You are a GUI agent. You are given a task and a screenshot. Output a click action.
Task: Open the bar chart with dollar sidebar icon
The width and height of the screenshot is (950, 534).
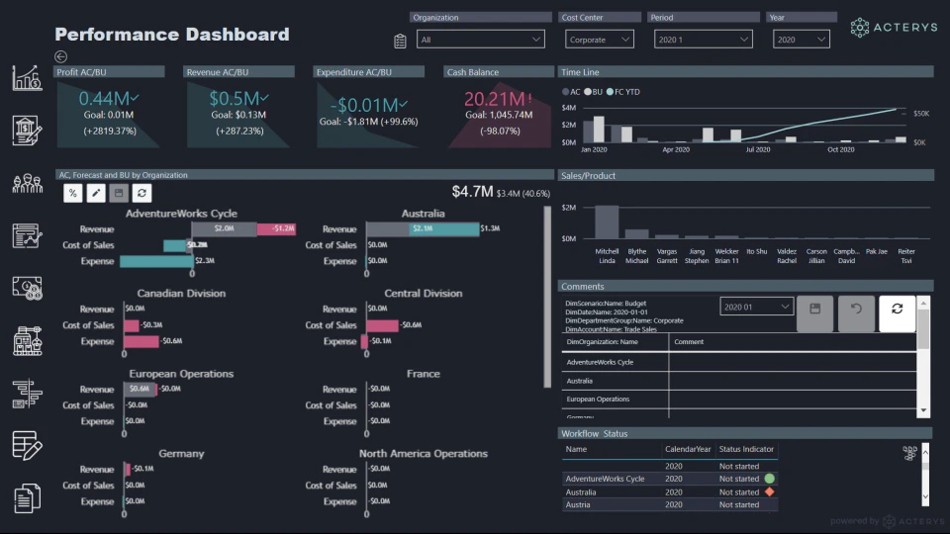pyautogui.click(x=28, y=78)
